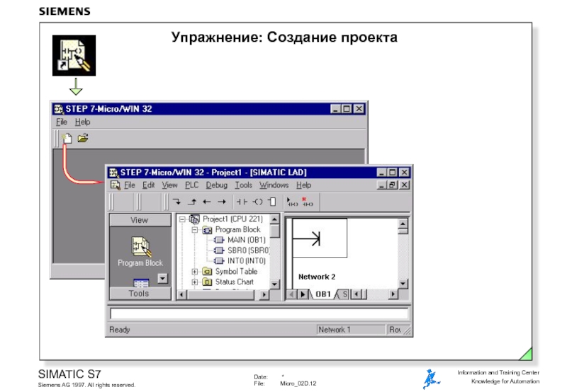Image resolution: width=567 pixels, height=392 pixels.
Task: Select Project1 (CPU 221) in tree
Action: [x=232, y=219]
